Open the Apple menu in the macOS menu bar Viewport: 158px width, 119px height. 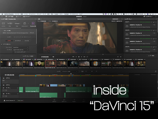2,14
